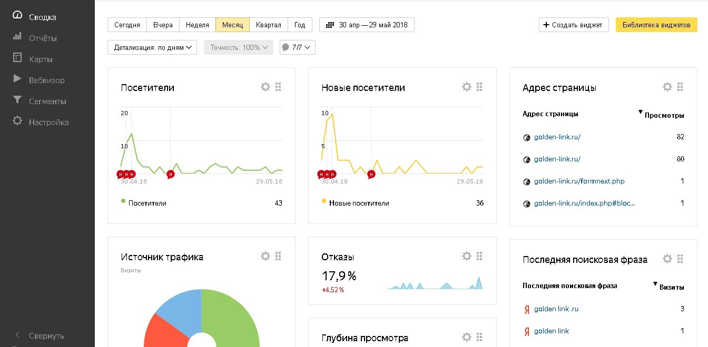Open the 7/7 comments dropdown
The height and width of the screenshot is (347, 708).
(297, 47)
